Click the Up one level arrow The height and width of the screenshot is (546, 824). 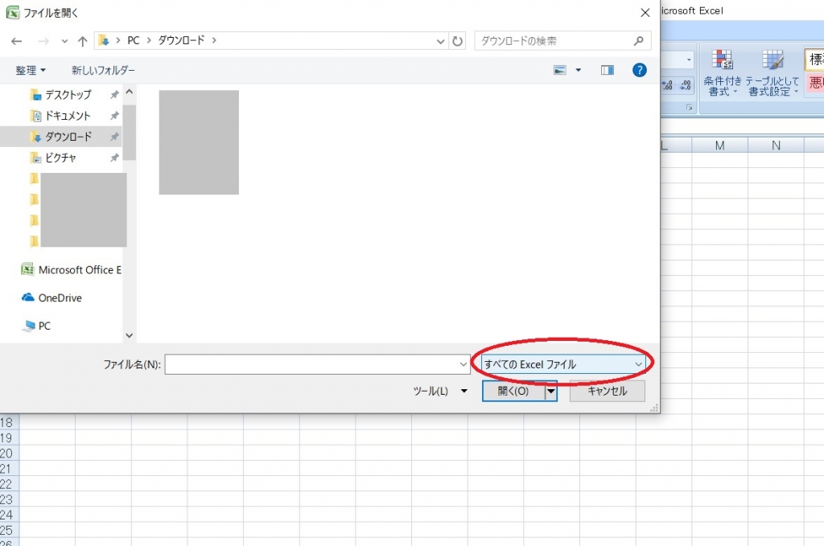82,40
